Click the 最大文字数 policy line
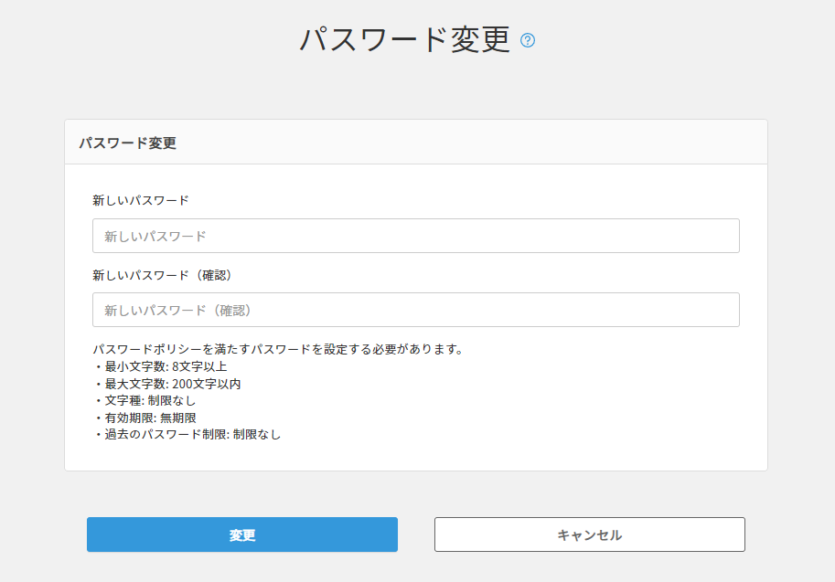The width and height of the screenshot is (835, 582). pyautogui.click(x=167, y=384)
